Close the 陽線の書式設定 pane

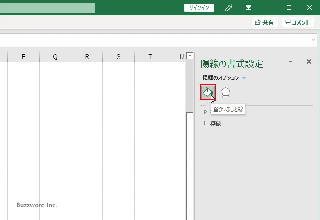tap(309, 62)
